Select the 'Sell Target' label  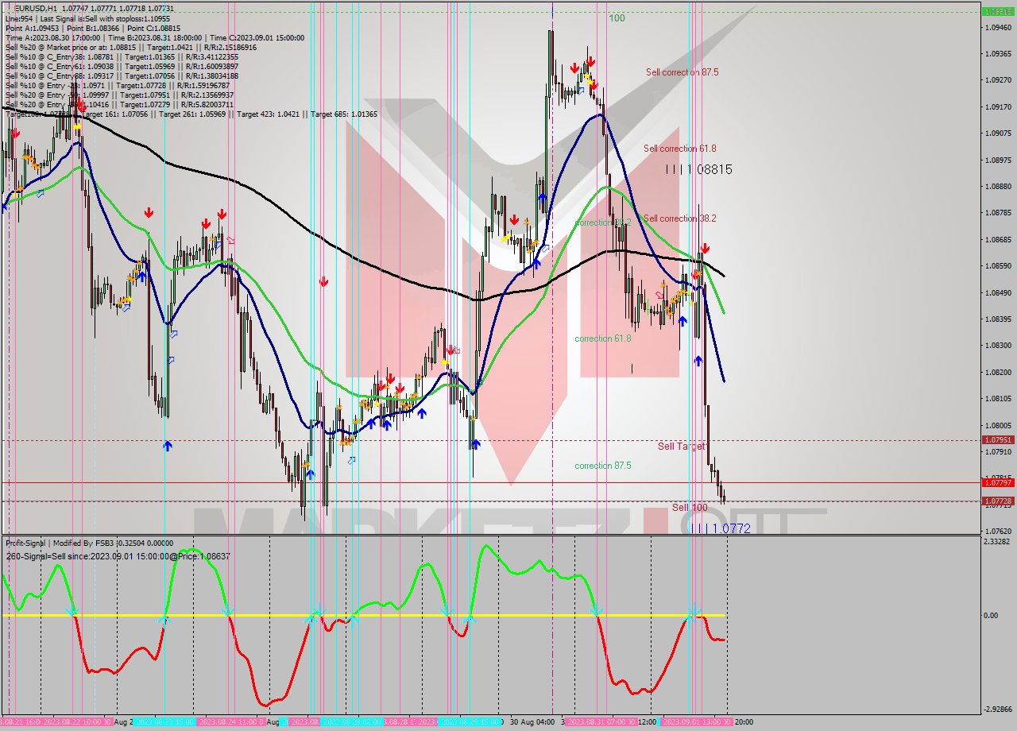(681, 446)
